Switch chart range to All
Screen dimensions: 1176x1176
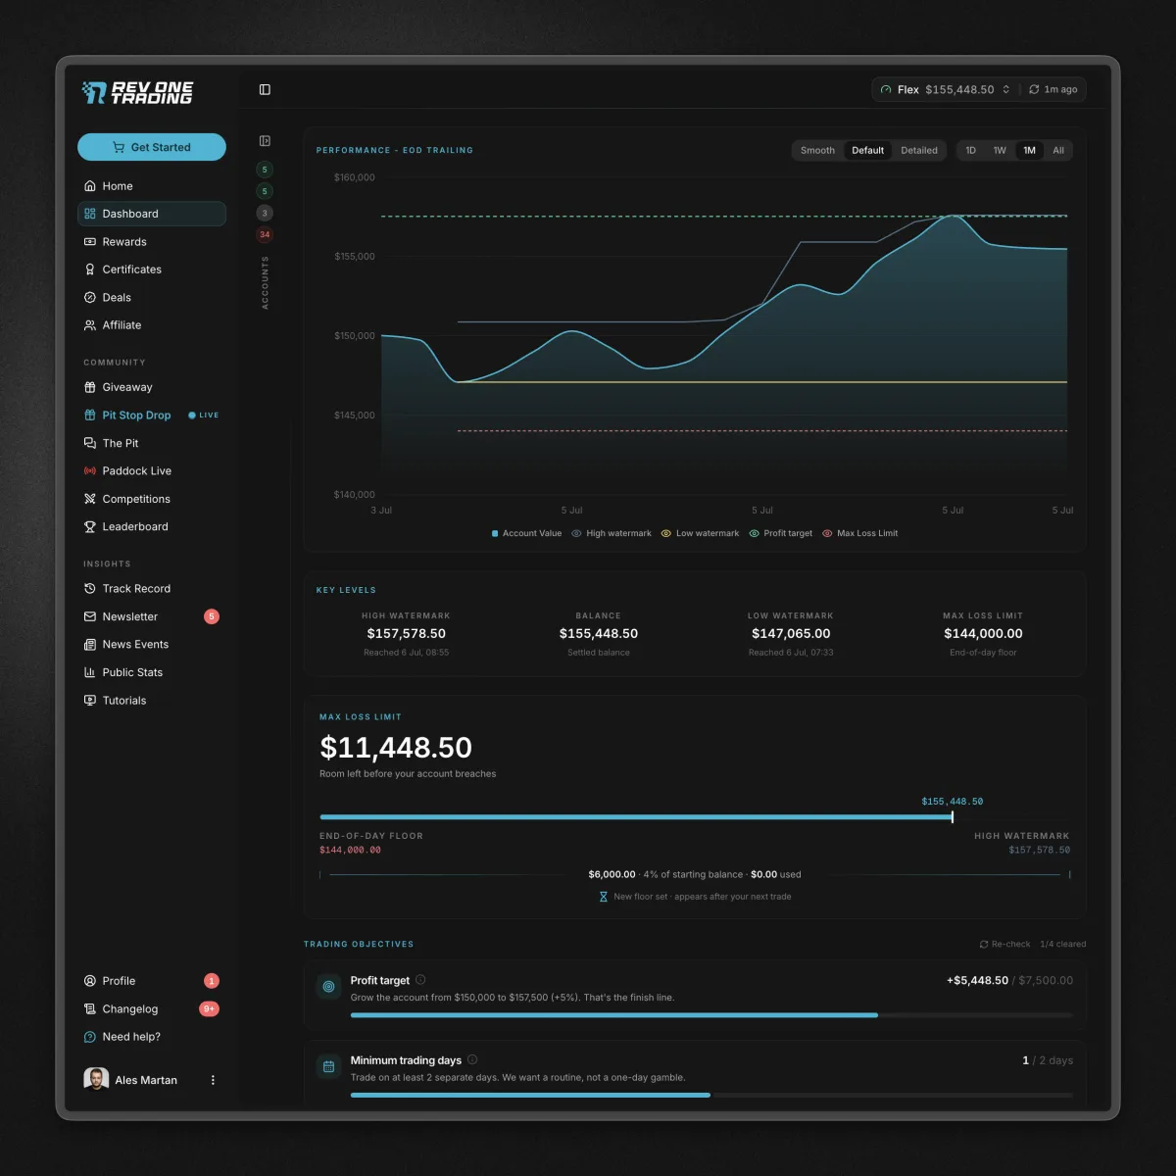(x=1058, y=151)
